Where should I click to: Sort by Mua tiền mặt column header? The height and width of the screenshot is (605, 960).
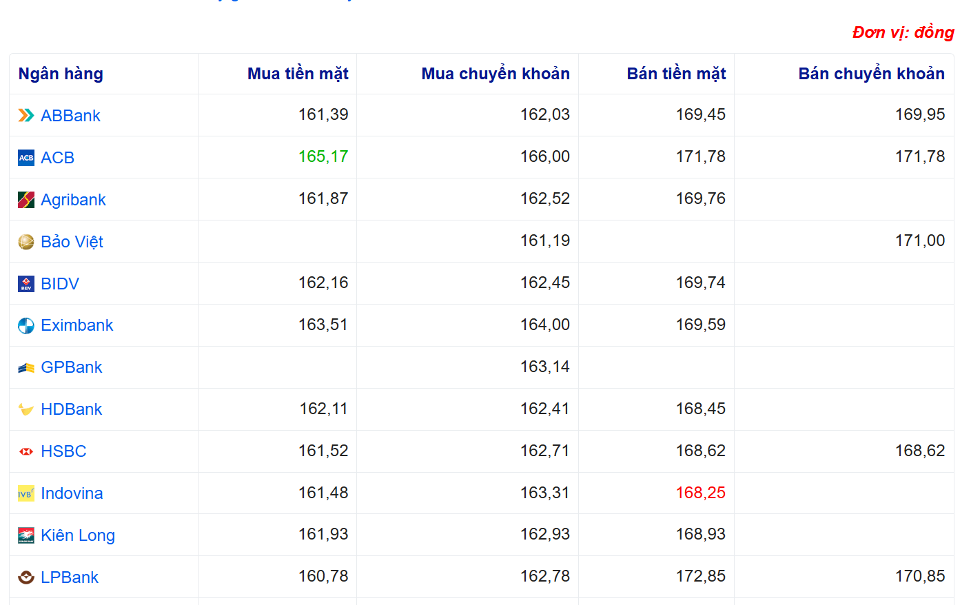298,74
